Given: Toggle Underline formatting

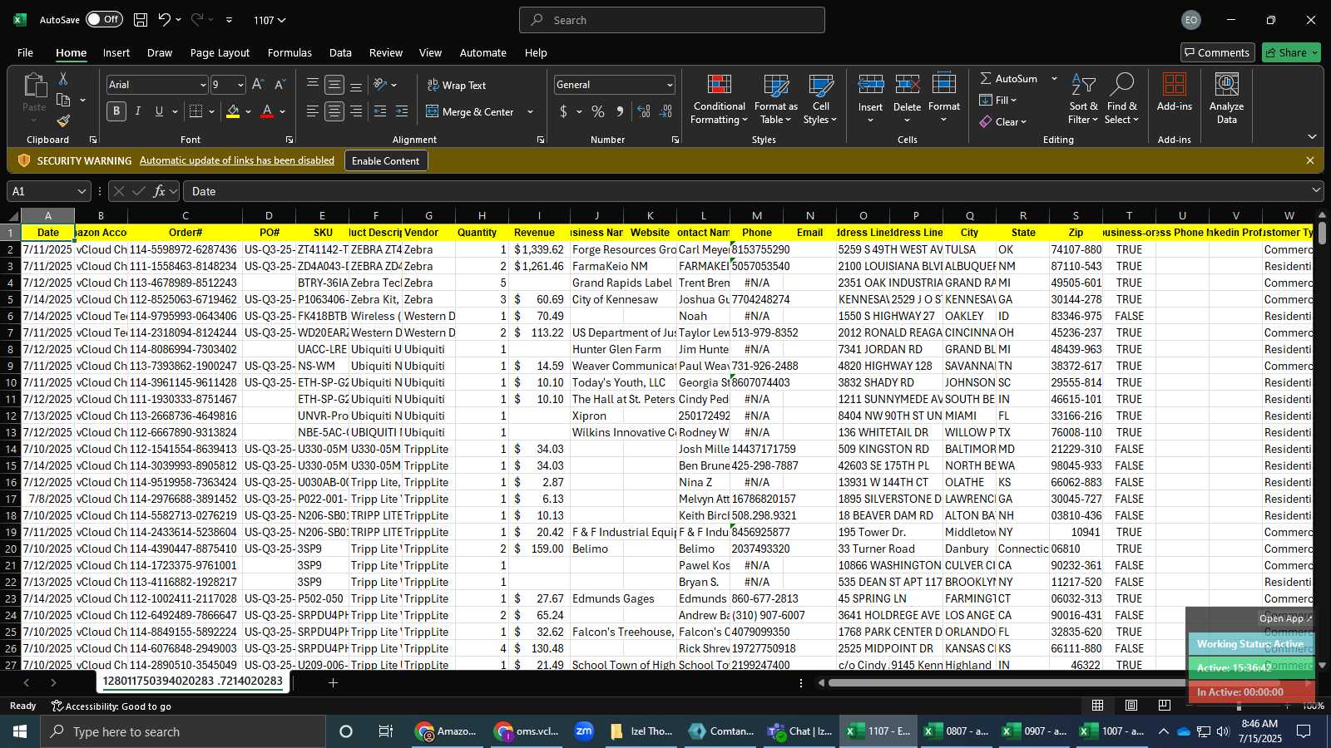Looking at the screenshot, I should coord(159,111).
